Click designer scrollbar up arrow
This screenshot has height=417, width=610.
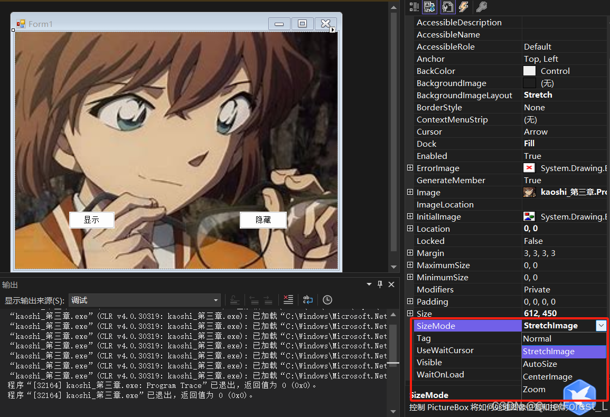coord(393,7)
